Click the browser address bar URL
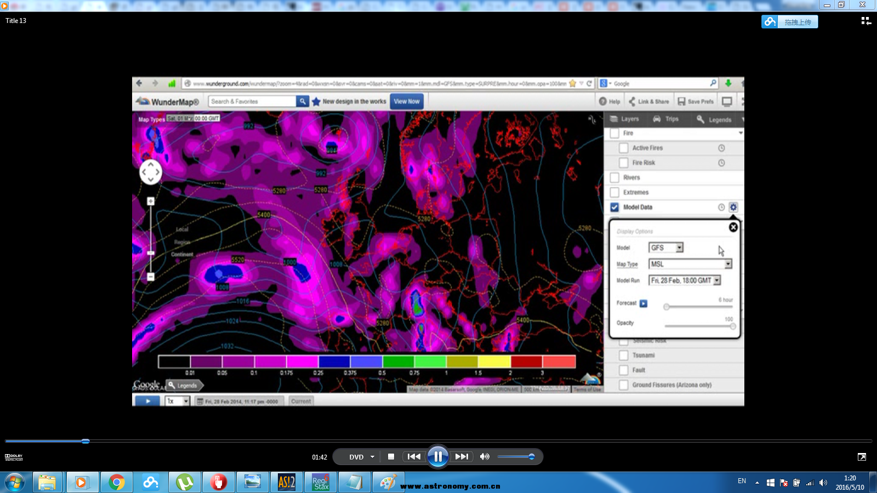This screenshot has height=493, width=877. [x=379, y=84]
